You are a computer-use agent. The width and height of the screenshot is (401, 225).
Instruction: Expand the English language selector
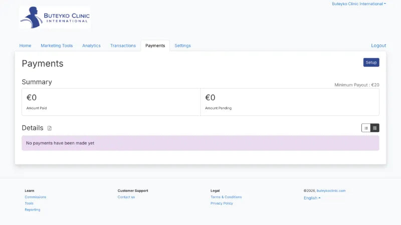(312, 198)
